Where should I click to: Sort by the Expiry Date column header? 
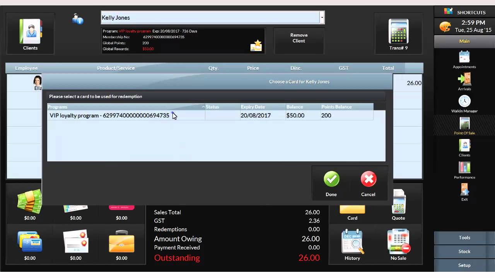(263, 107)
